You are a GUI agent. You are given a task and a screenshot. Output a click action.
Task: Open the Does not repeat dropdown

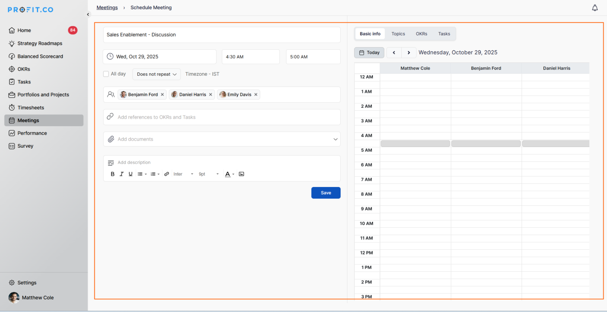[156, 74]
